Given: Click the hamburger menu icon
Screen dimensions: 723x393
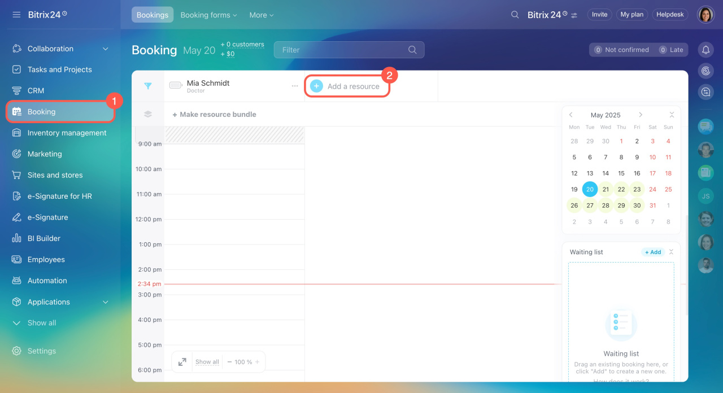Looking at the screenshot, I should (x=16, y=15).
